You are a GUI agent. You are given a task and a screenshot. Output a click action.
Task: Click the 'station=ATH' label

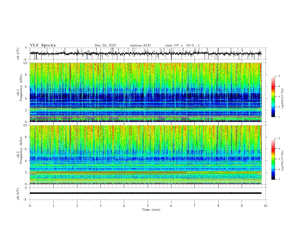[140, 45]
